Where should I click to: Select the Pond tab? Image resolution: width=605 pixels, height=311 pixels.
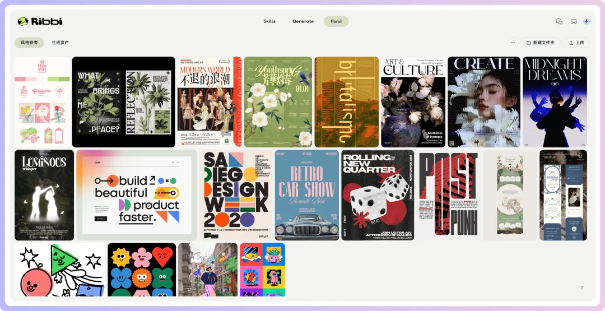click(336, 21)
